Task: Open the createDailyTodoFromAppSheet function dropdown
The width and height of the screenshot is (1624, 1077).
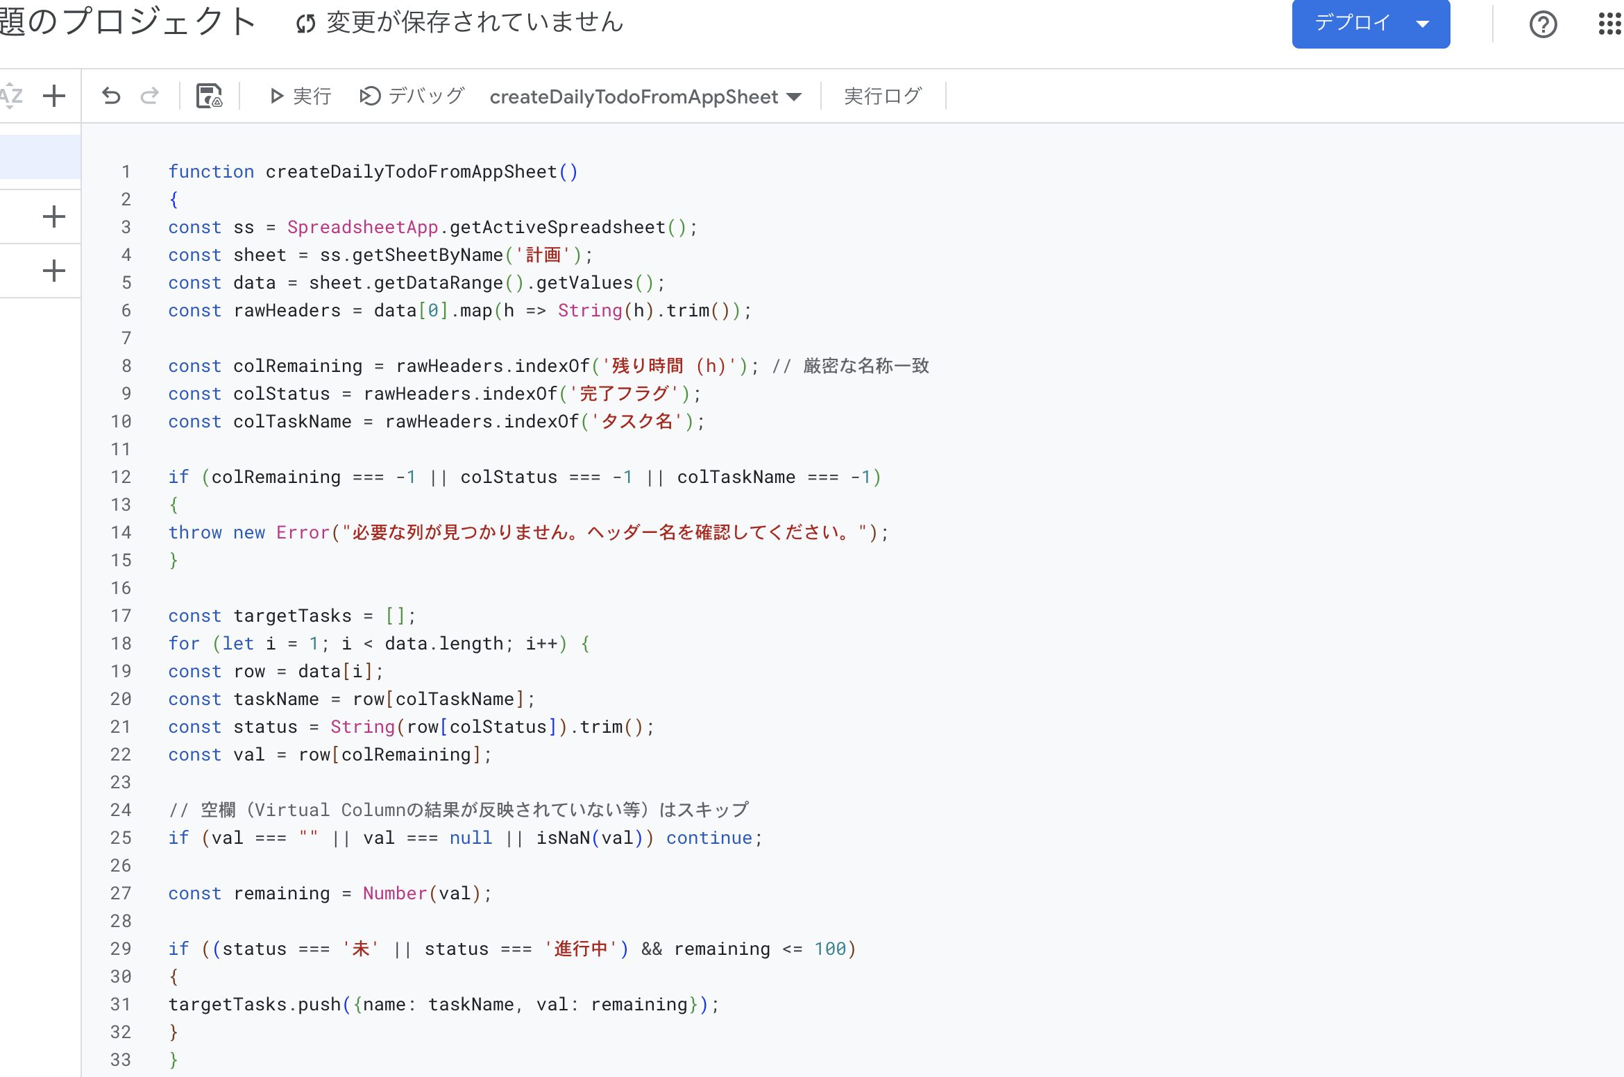Action: tap(645, 96)
